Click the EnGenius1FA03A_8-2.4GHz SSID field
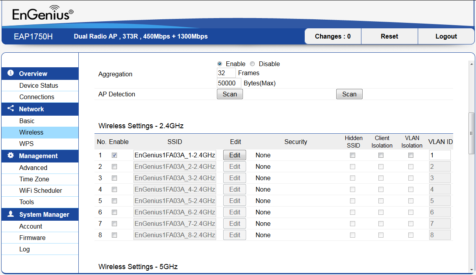This screenshot has width=476, height=275. coord(175,235)
